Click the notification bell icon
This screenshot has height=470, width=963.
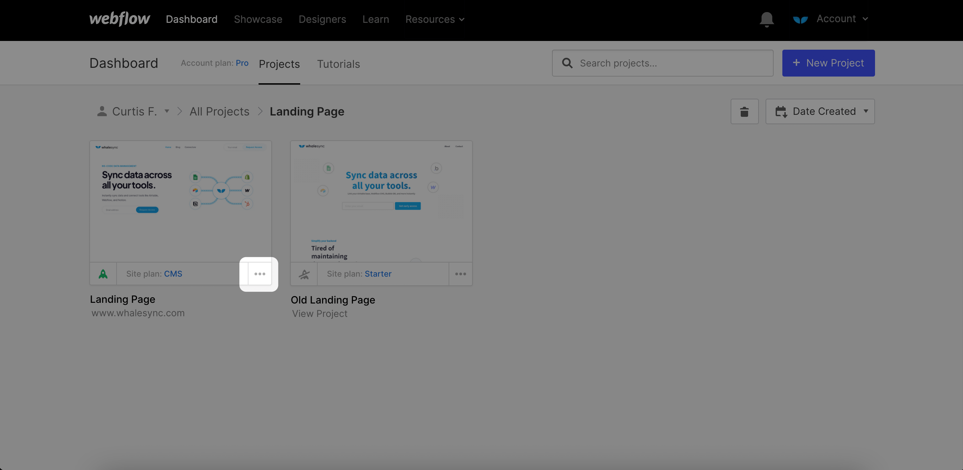coord(767,19)
